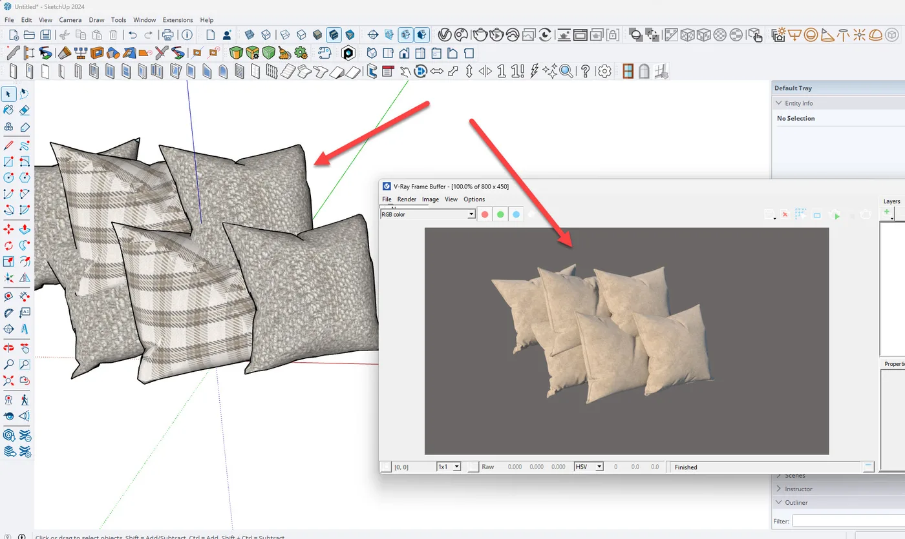The image size is (905, 539).
Task: Clear the V-Ray frame buffer image
Action: (784, 214)
